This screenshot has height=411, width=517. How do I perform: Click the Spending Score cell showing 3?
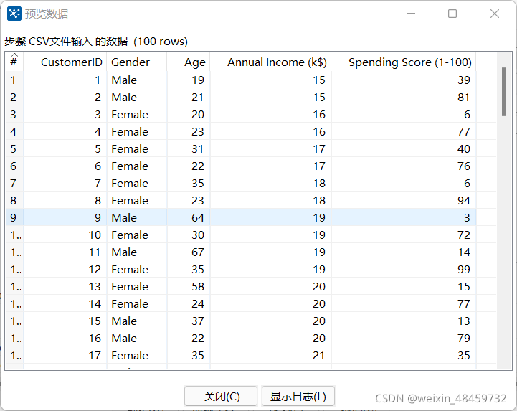(404, 218)
